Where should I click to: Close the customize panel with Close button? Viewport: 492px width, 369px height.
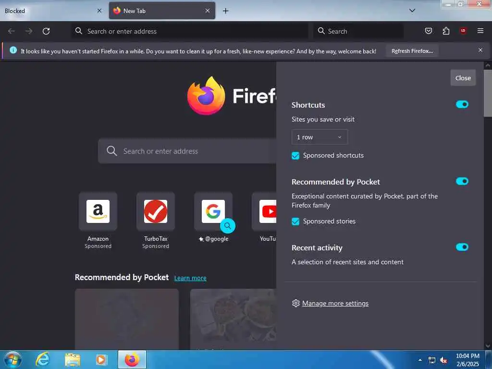coord(463,78)
